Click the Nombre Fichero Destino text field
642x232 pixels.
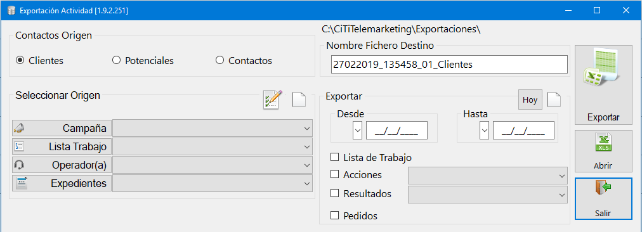[450, 64]
